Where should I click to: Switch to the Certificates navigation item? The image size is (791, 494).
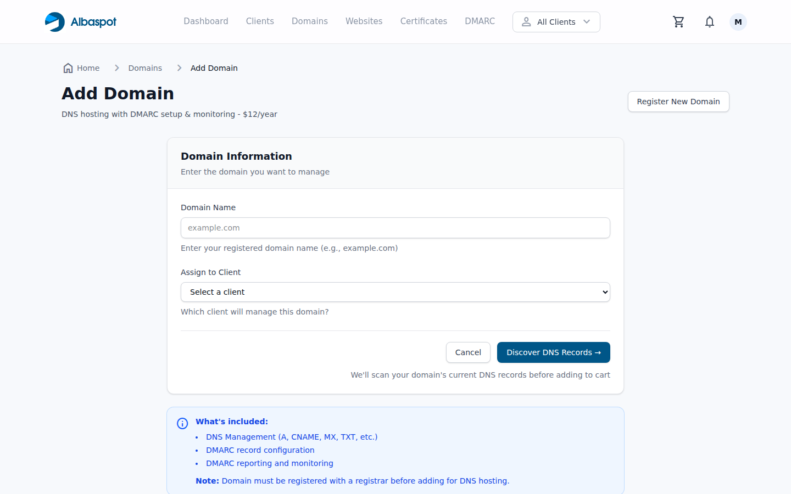coord(424,21)
